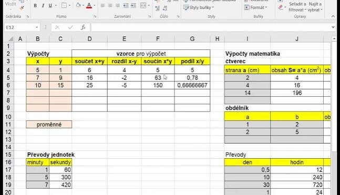This screenshot has width=340, height=195.
Task: Click Merge and Center icon
Action: [143, 6]
